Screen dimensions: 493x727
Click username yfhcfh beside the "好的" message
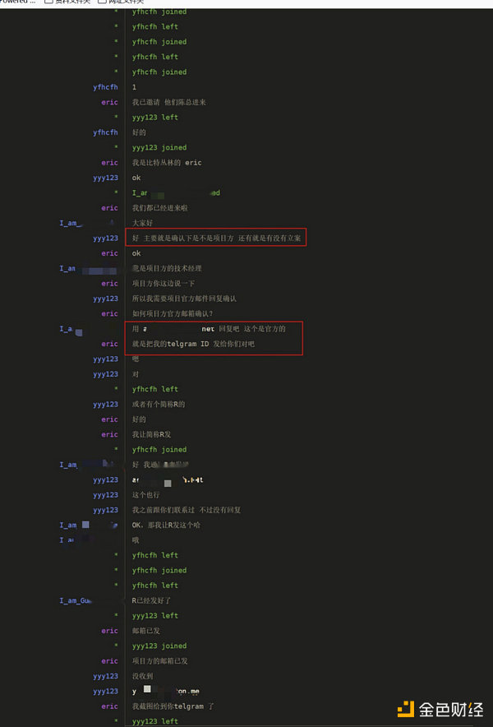pos(105,132)
